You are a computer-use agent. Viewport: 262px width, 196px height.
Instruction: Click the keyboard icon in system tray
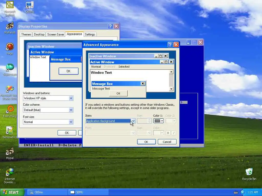[x=236, y=192]
